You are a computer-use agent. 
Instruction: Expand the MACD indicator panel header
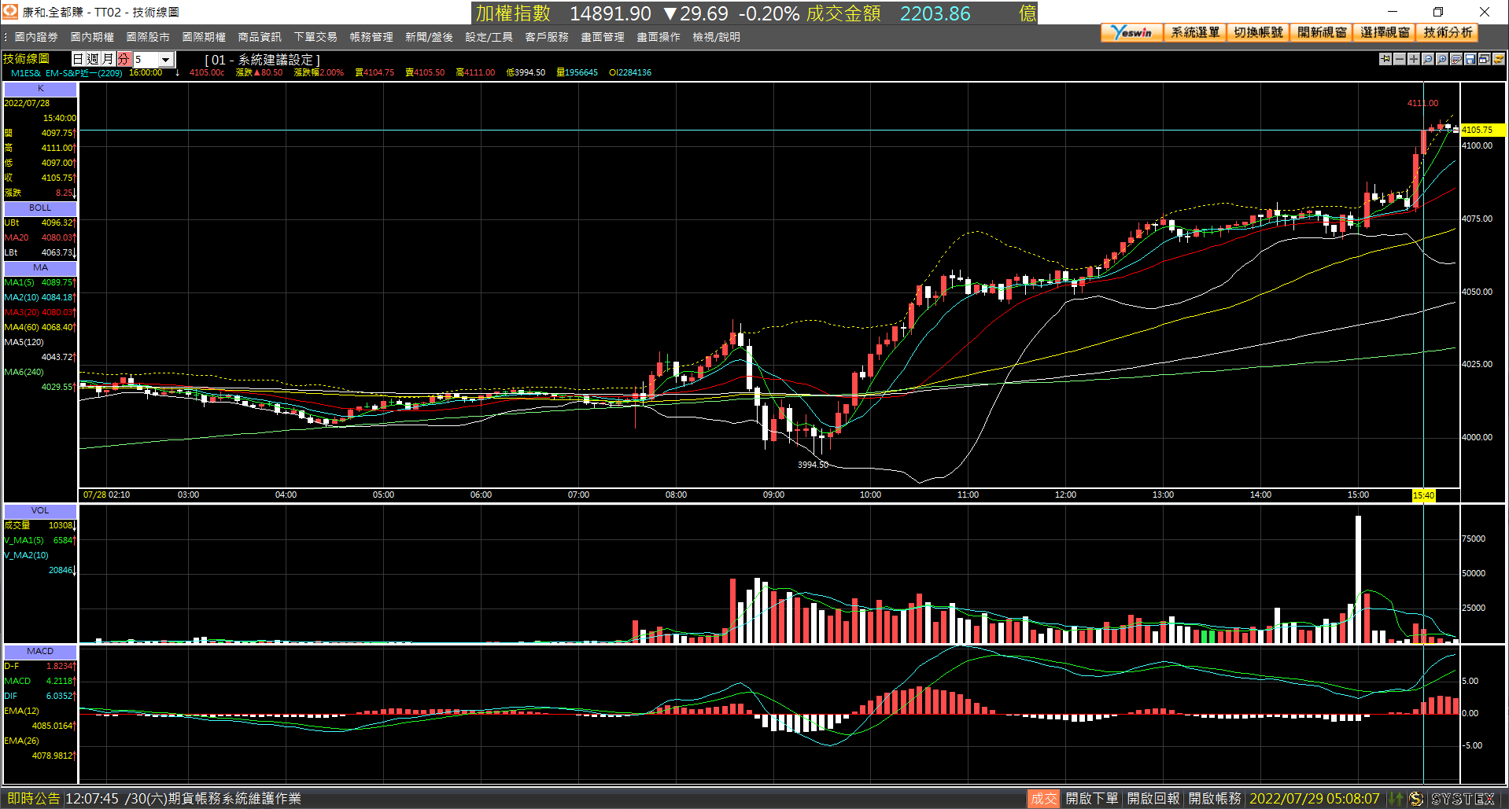[40, 652]
